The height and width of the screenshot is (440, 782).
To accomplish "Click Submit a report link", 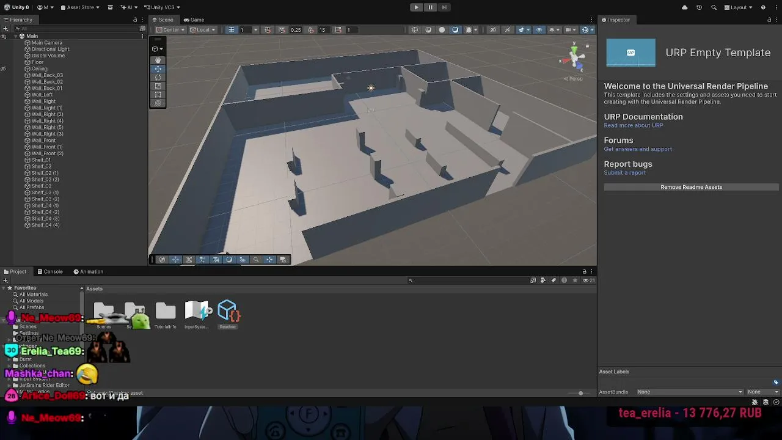I will pos(624,173).
